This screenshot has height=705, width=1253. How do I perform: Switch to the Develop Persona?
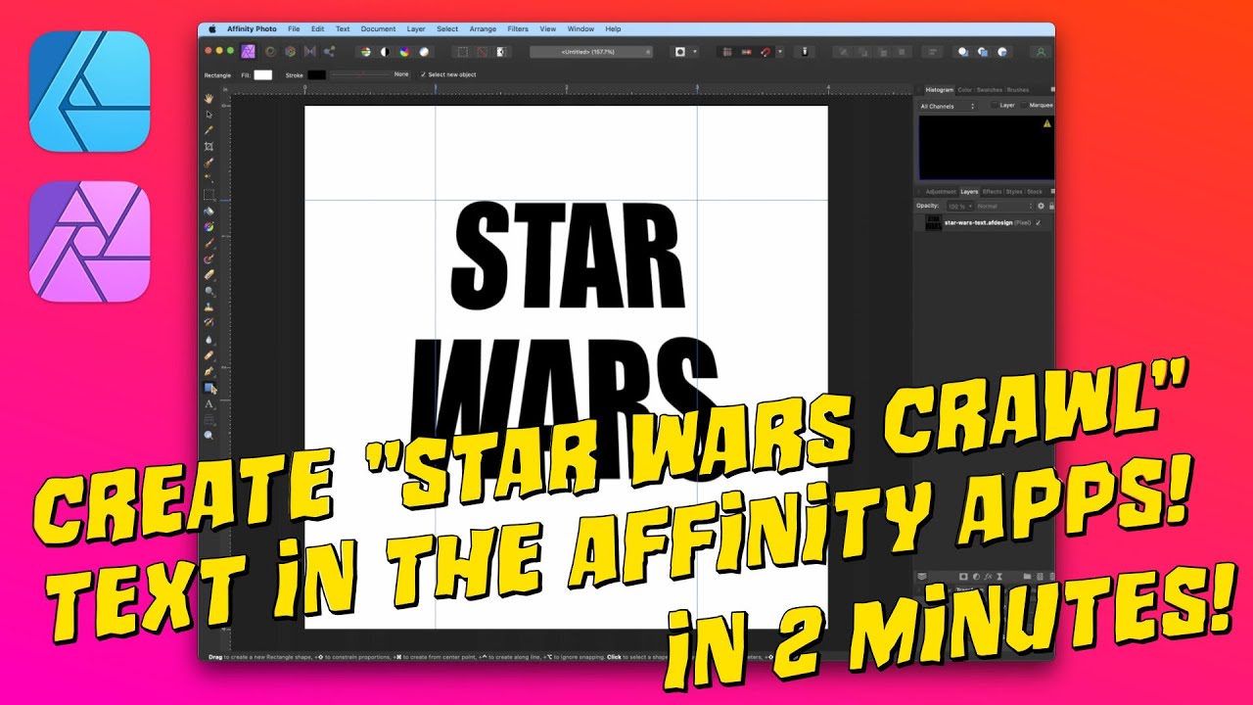coord(290,51)
